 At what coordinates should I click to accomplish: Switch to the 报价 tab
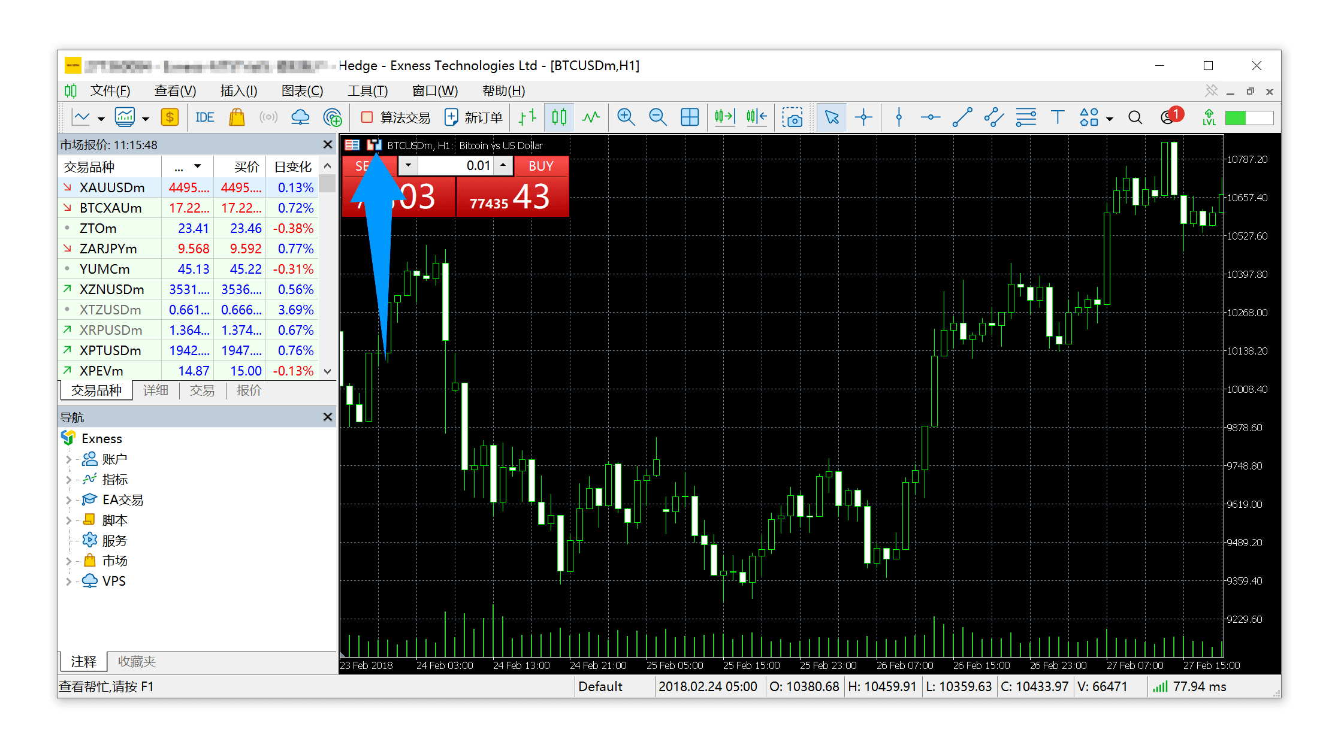pos(249,390)
